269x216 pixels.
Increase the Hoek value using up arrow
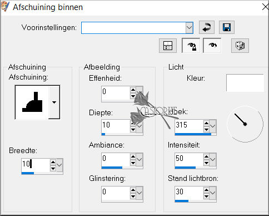click(x=206, y=123)
